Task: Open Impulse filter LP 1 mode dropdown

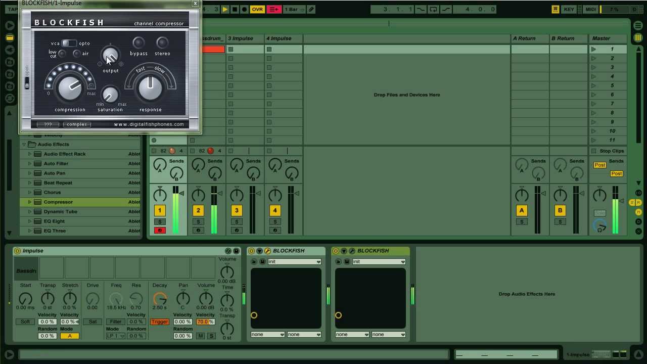Action: pyautogui.click(x=116, y=336)
